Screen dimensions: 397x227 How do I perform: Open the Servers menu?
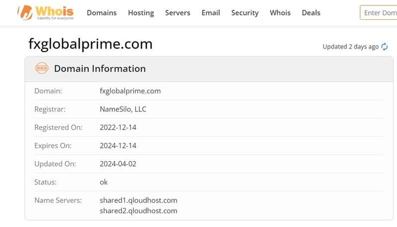click(x=178, y=13)
